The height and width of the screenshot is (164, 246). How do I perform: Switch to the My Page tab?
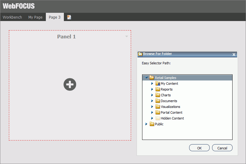tap(35, 17)
